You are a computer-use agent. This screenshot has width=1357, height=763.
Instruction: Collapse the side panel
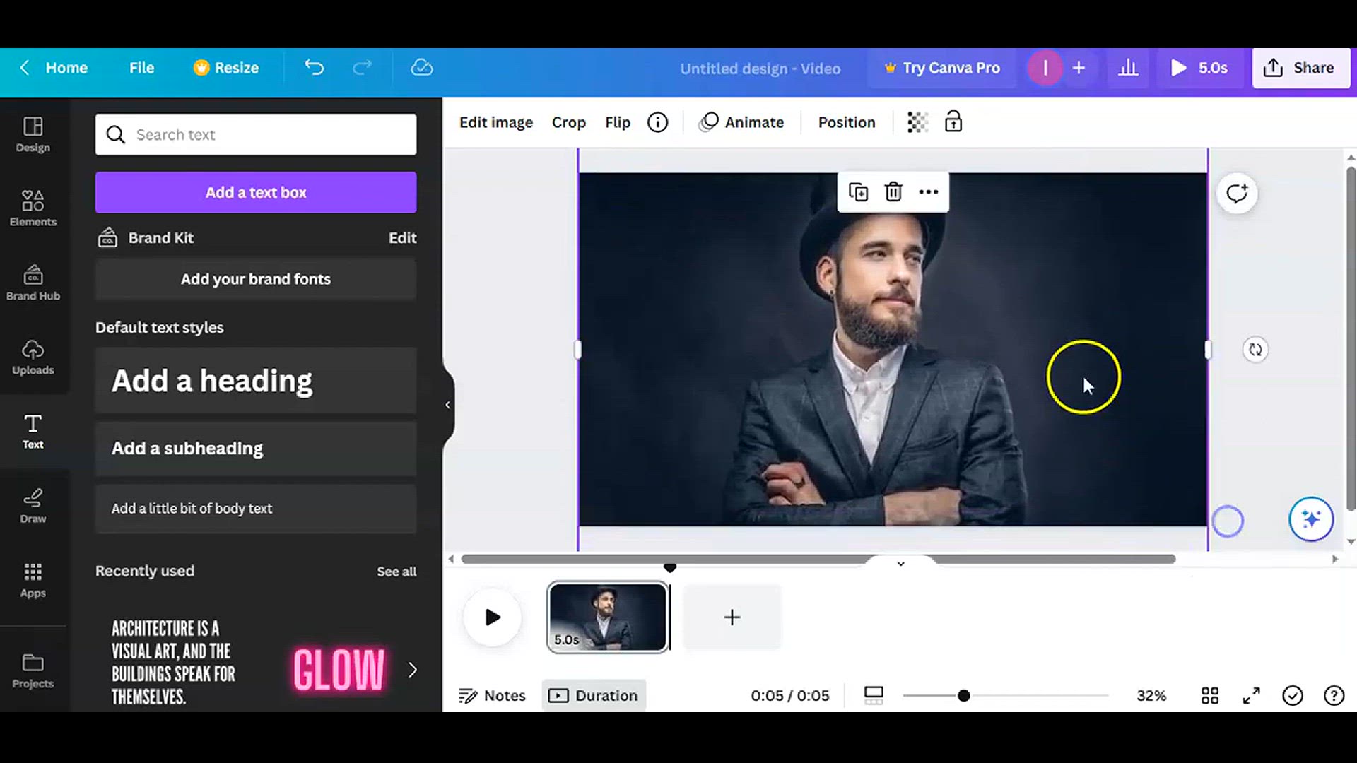(447, 405)
